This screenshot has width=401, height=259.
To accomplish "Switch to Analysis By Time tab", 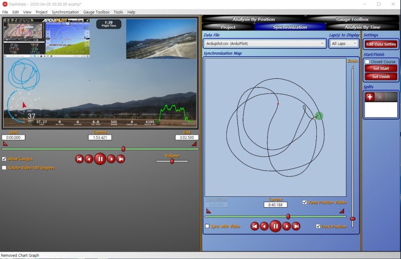I will point(362,27).
